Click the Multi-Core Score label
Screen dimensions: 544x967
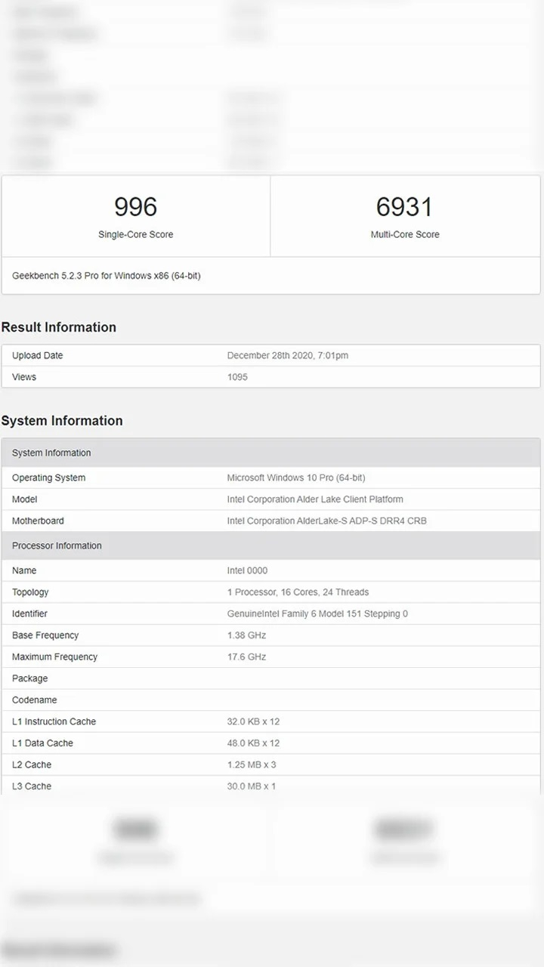[405, 235]
